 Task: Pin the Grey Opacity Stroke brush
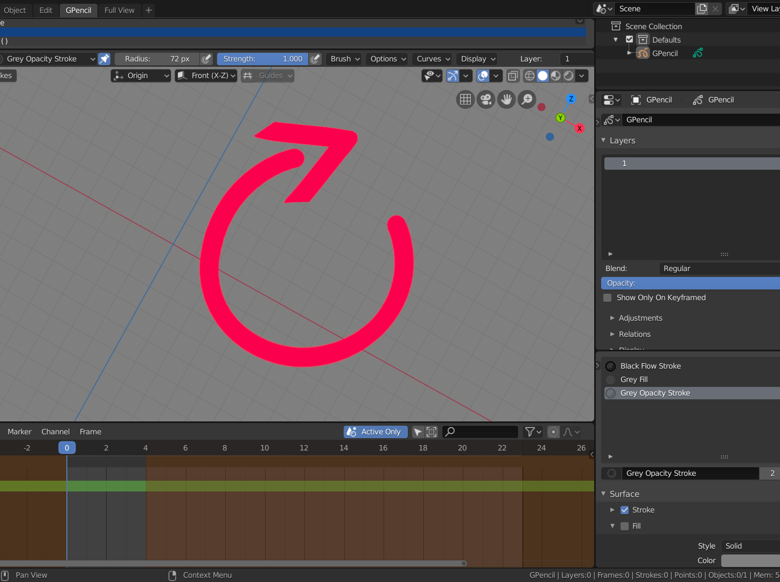pyautogui.click(x=105, y=59)
